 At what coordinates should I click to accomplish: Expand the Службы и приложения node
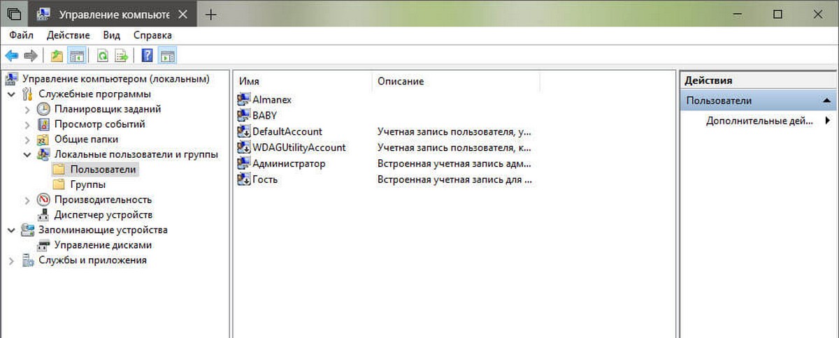tap(11, 260)
